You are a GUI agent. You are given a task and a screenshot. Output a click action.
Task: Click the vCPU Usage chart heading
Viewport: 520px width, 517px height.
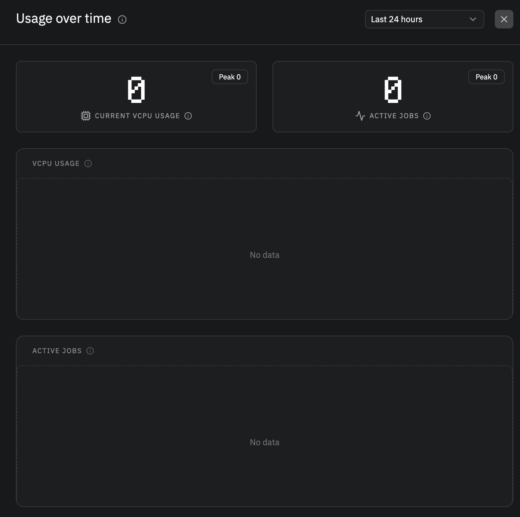pos(56,164)
